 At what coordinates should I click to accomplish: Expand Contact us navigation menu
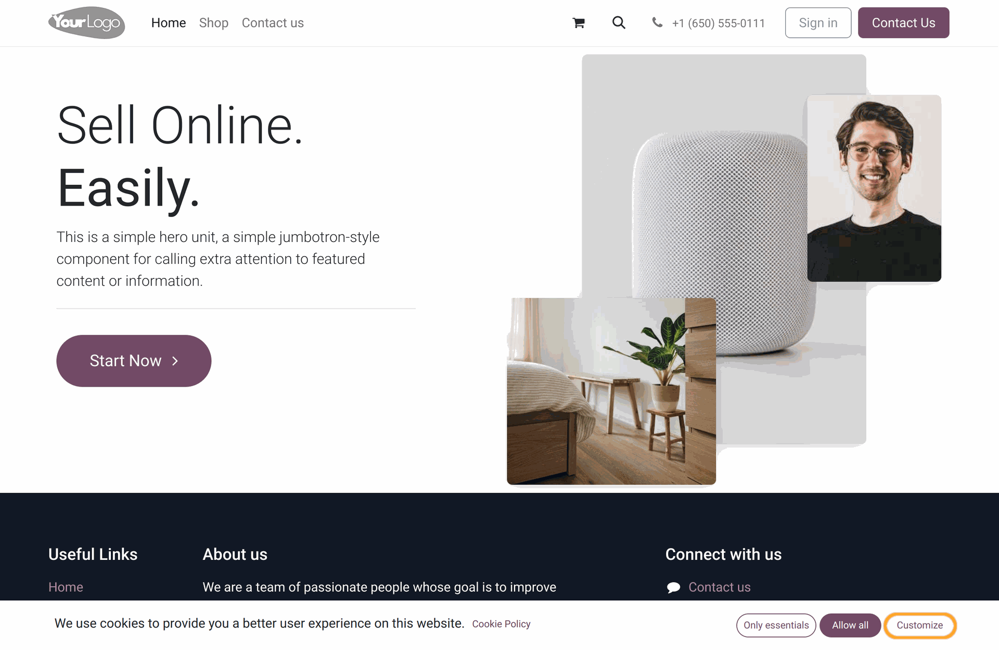click(272, 22)
